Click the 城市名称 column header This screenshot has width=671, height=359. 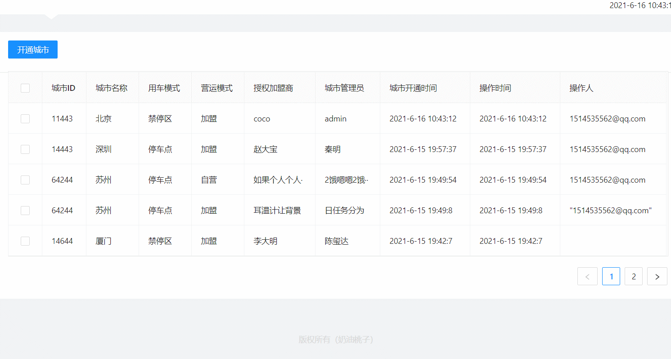[x=111, y=88]
